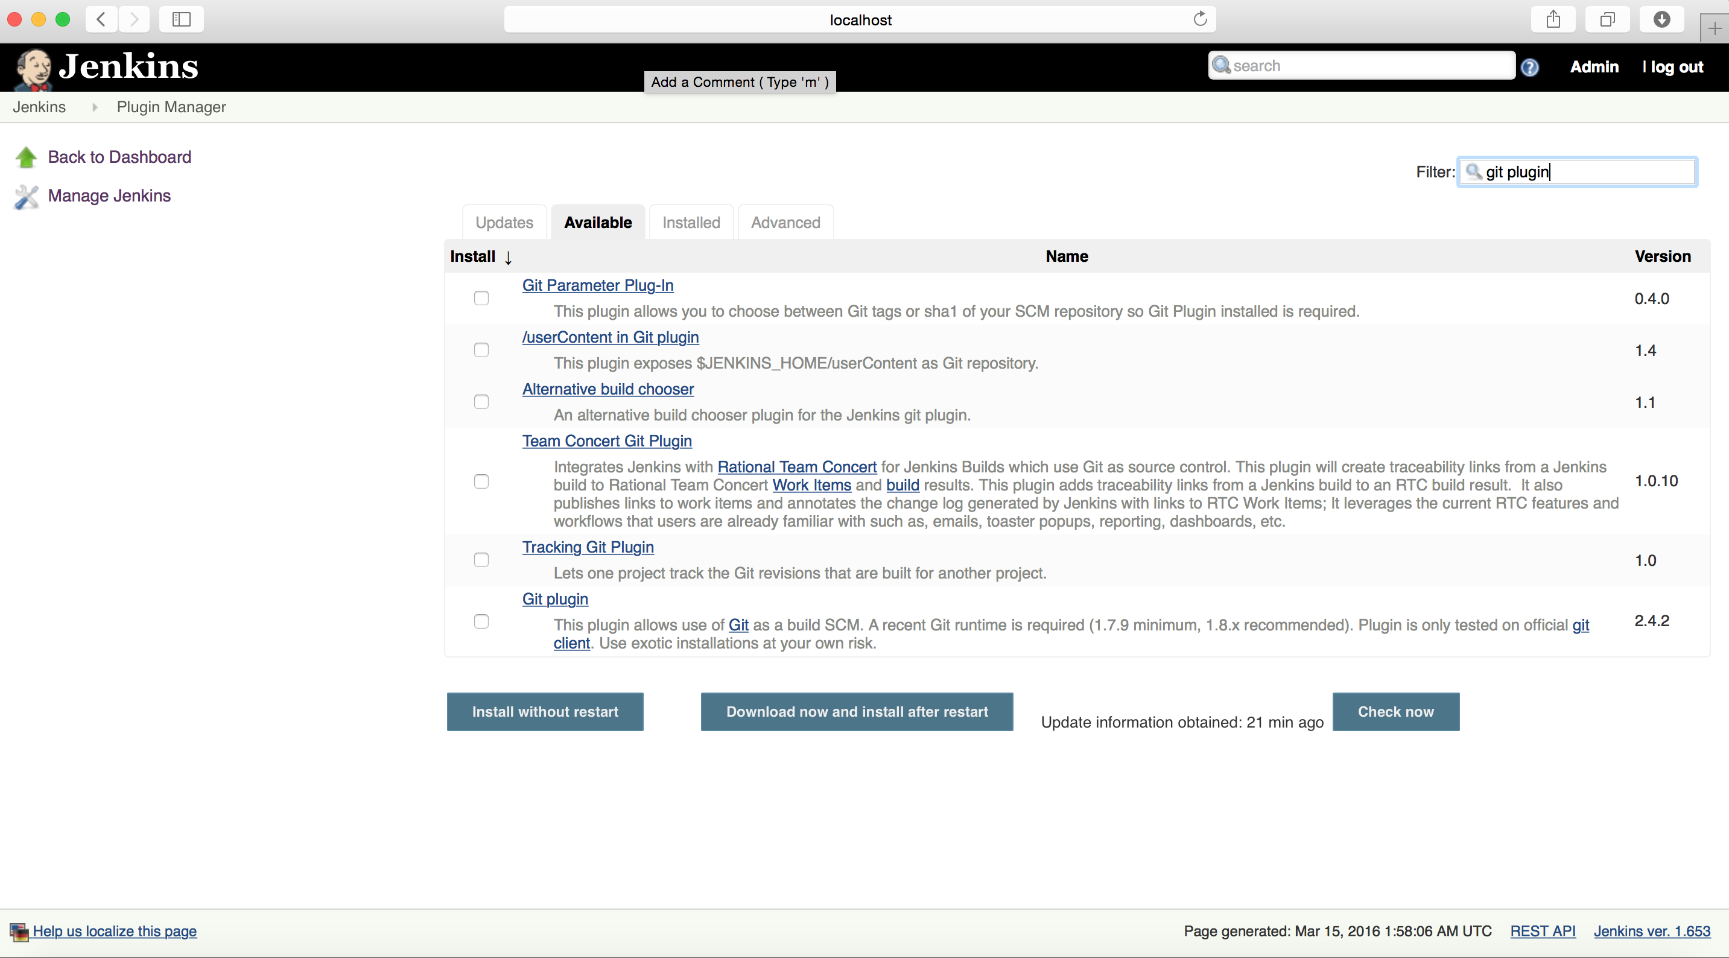
Task: Click Help us localize this page link
Action: tap(115, 931)
